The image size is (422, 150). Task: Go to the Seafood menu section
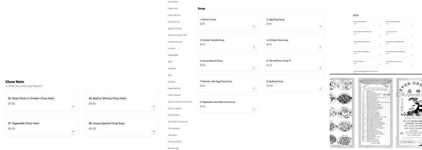coord(172,68)
